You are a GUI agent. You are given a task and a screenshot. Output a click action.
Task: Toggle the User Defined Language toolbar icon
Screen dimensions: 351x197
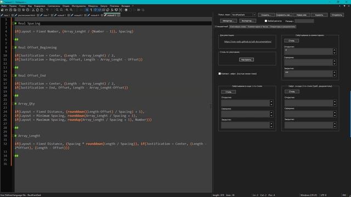click(x=99, y=10)
